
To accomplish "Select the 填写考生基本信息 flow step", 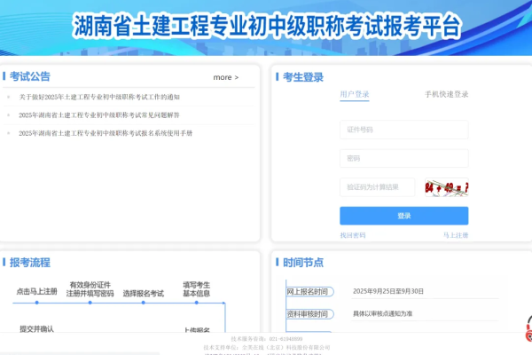I will [x=197, y=289].
